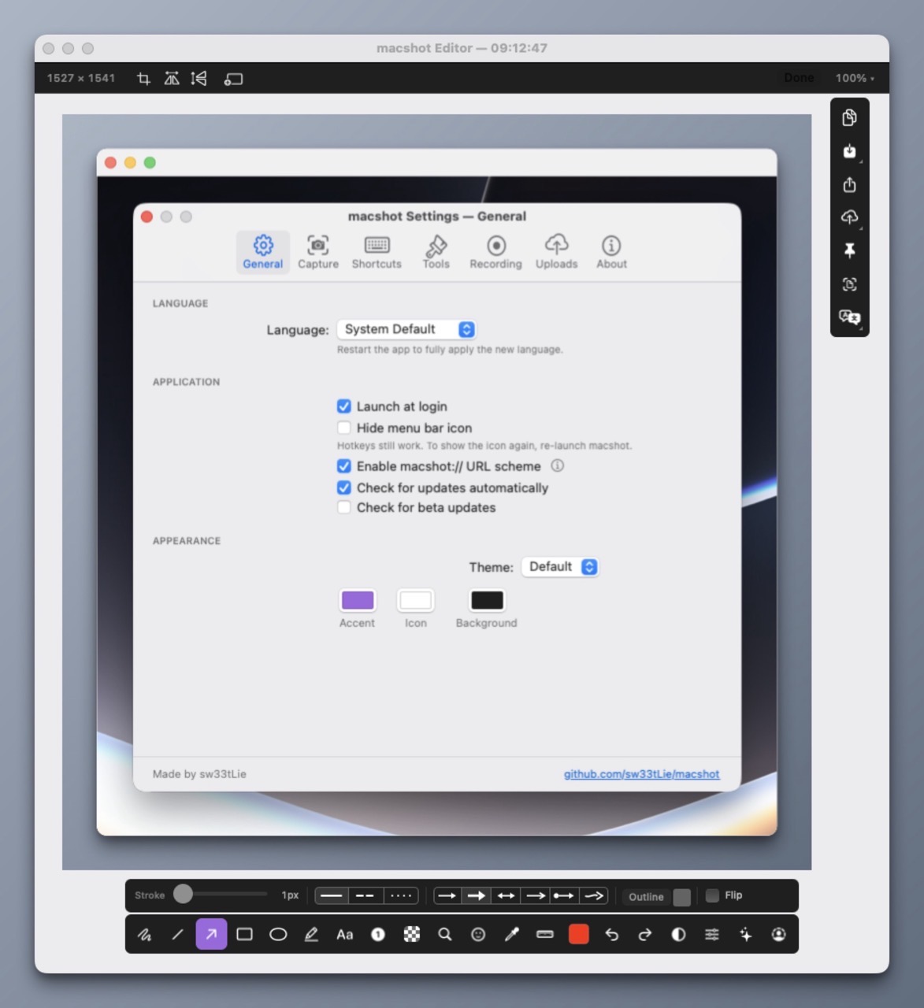Switch to the Tools settings tab
This screenshot has width=924, height=1008.
436,252
